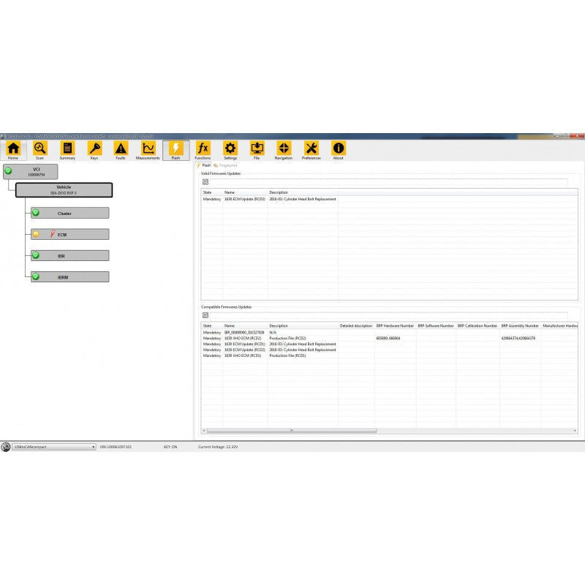Click the green status icon on the VCI node
The height and width of the screenshot is (585, 585).
10,170
